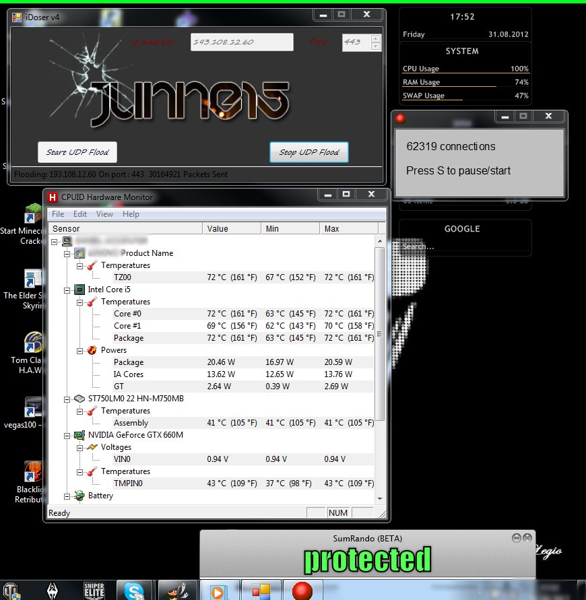The image size is (586, 600).
Task: Switch to Skype from the taskbar
Action: pos(134,591)
